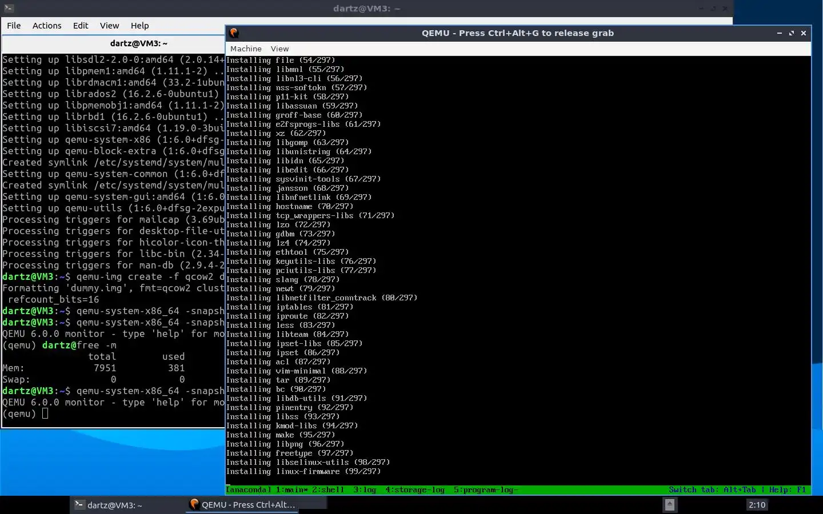Click the 1:main anaconda tab label
This screenshot has height=514, width=823.
pyautogui.click(x=291, y=490)
